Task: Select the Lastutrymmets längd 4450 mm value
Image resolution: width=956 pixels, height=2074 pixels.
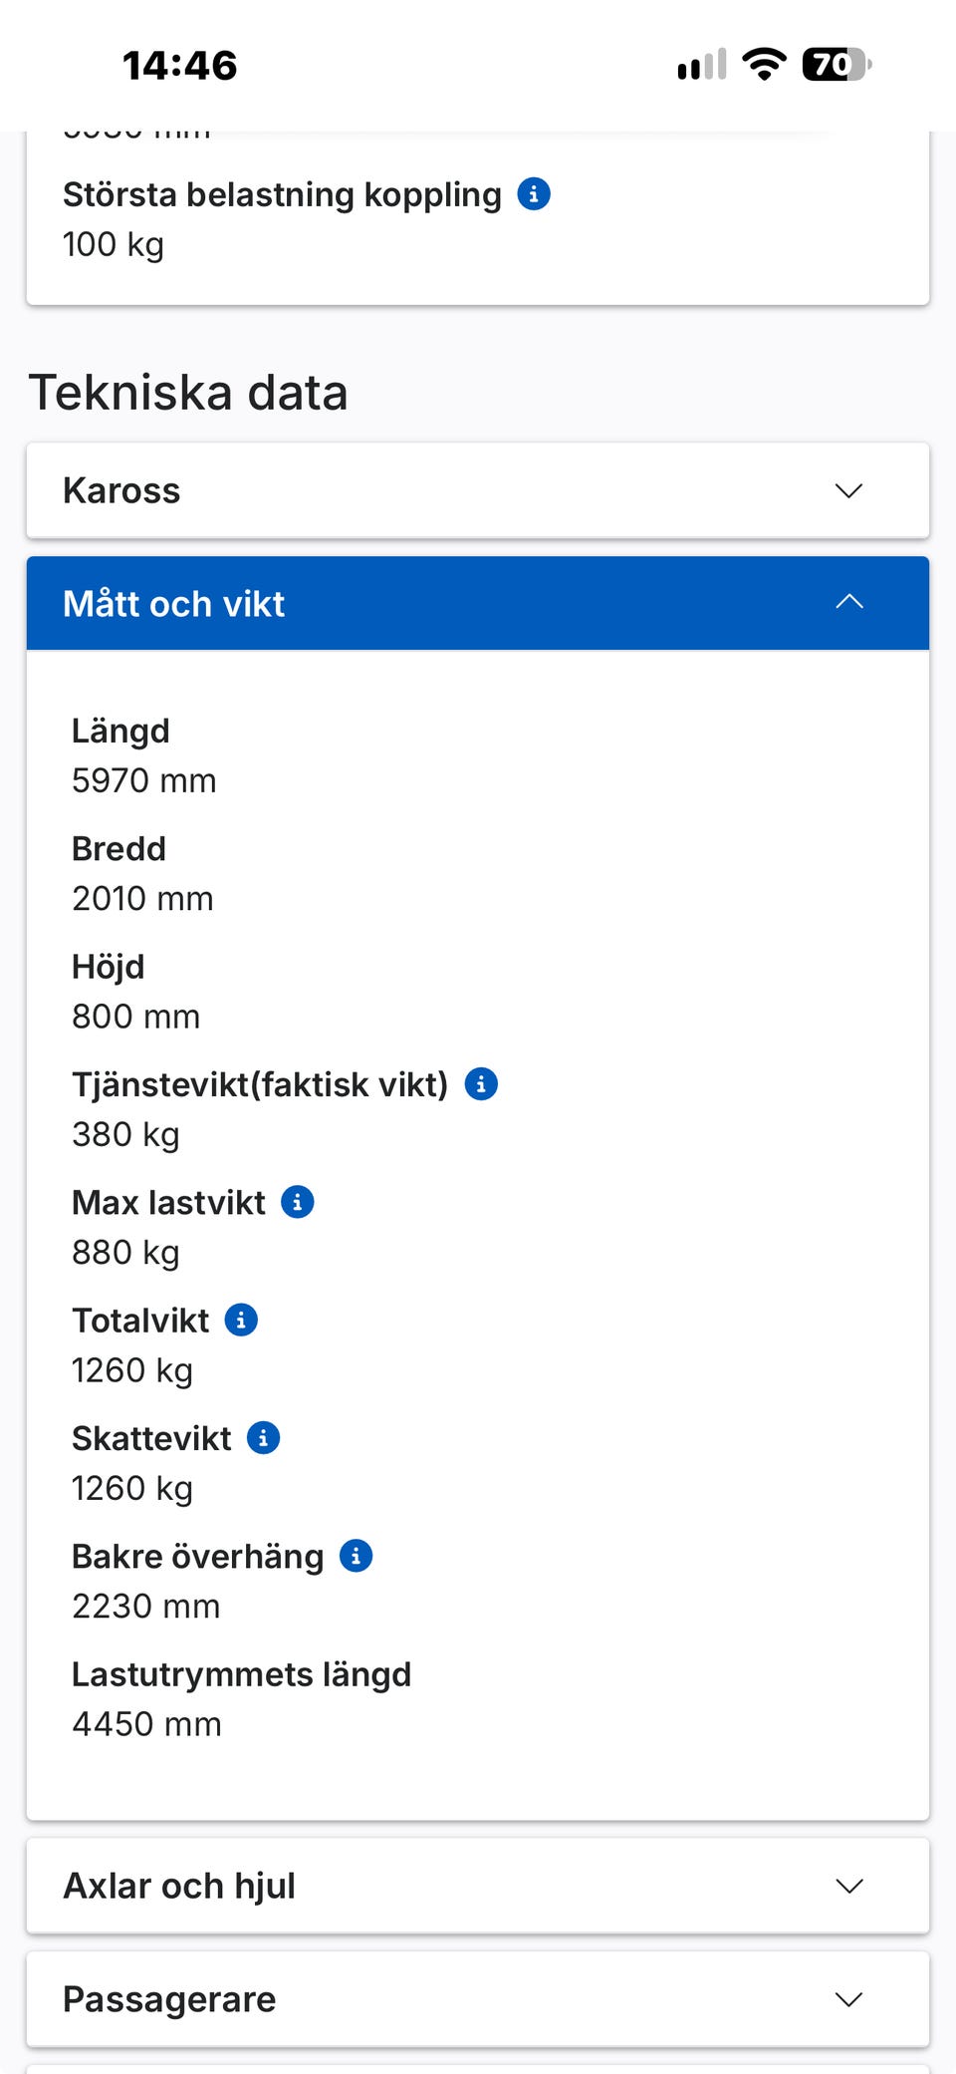Action: click(x=146, y=1724)
